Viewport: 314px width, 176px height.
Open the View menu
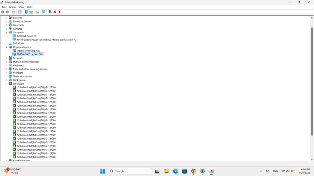22,7
